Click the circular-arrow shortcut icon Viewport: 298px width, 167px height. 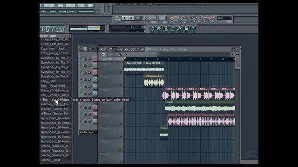point(152,28)
